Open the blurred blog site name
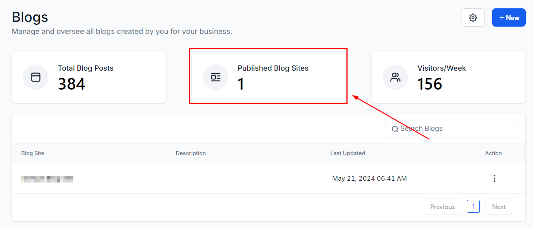 pyautogui.click(x=47, y=179)
